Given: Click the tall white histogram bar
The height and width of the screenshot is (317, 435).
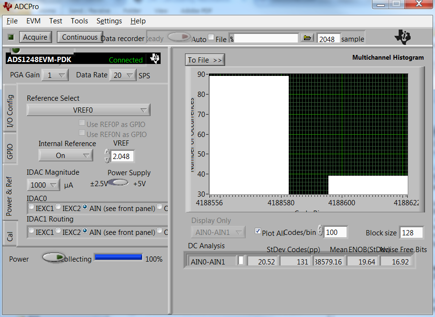Looking at the screenshot, I should pyautogui.click(x=249, y=135).
